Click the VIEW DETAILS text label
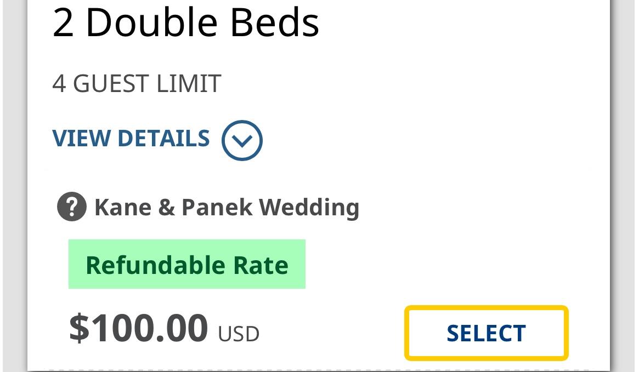The width and height of the screenshot is (639, 372). coord(131,139)
